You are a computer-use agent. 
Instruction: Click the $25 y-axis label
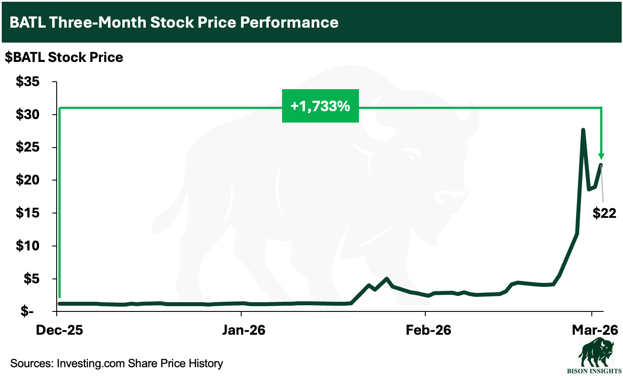pyautogui.click(x=28, y=147)
